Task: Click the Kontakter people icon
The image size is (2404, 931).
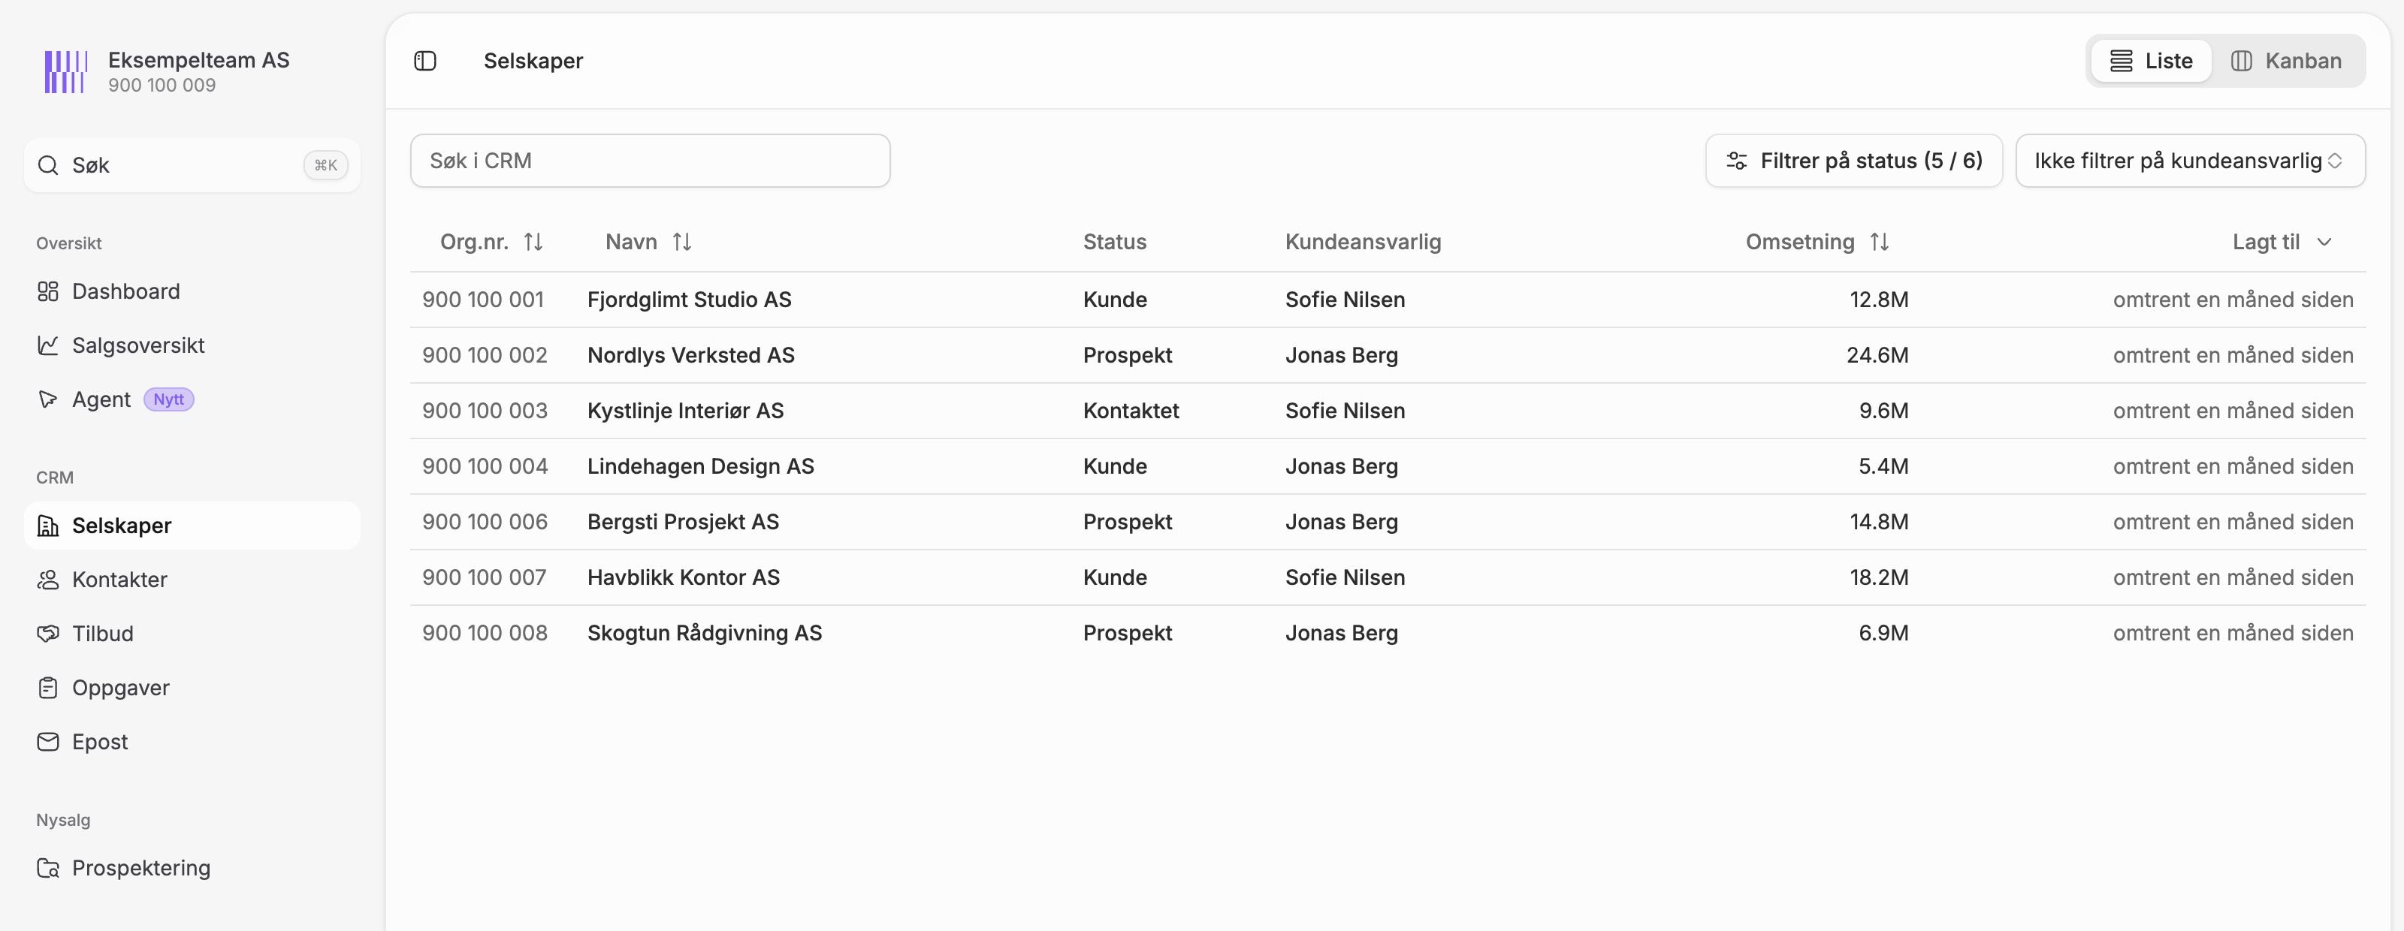Action: pyautogui.click(x=47, y=580)
